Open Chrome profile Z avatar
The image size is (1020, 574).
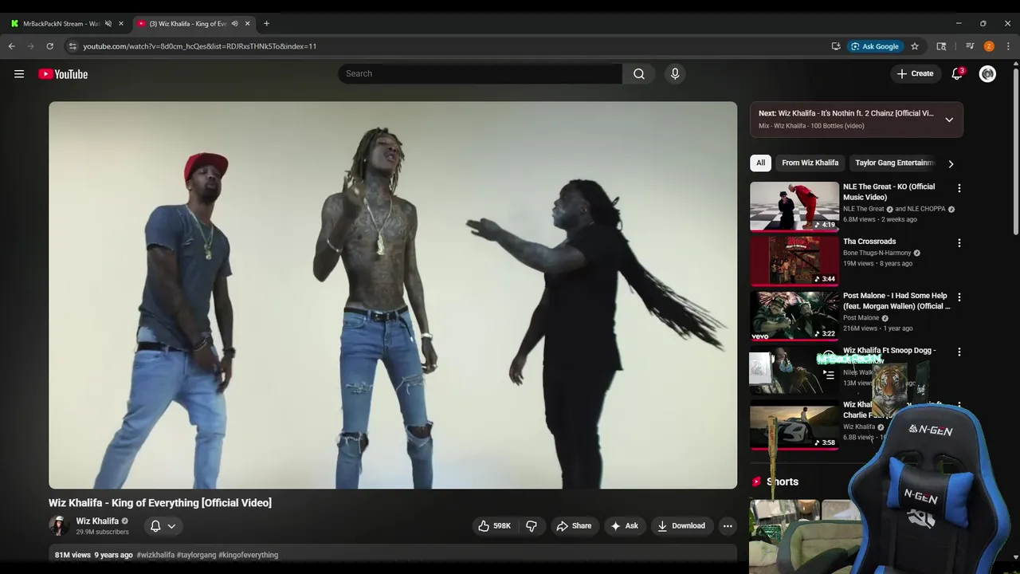coord(989,46)
